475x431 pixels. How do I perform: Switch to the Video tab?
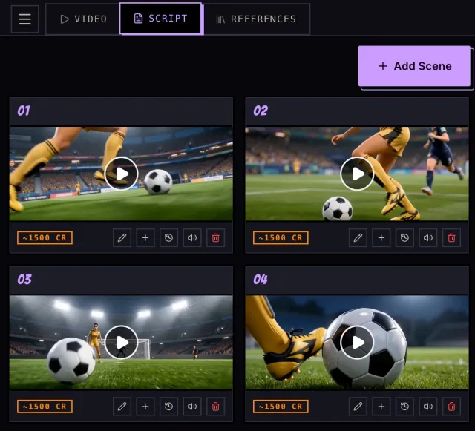coord(83,19)
